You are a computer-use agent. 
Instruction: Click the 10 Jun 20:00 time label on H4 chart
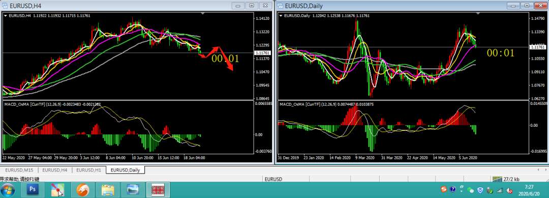click(142, 158)
